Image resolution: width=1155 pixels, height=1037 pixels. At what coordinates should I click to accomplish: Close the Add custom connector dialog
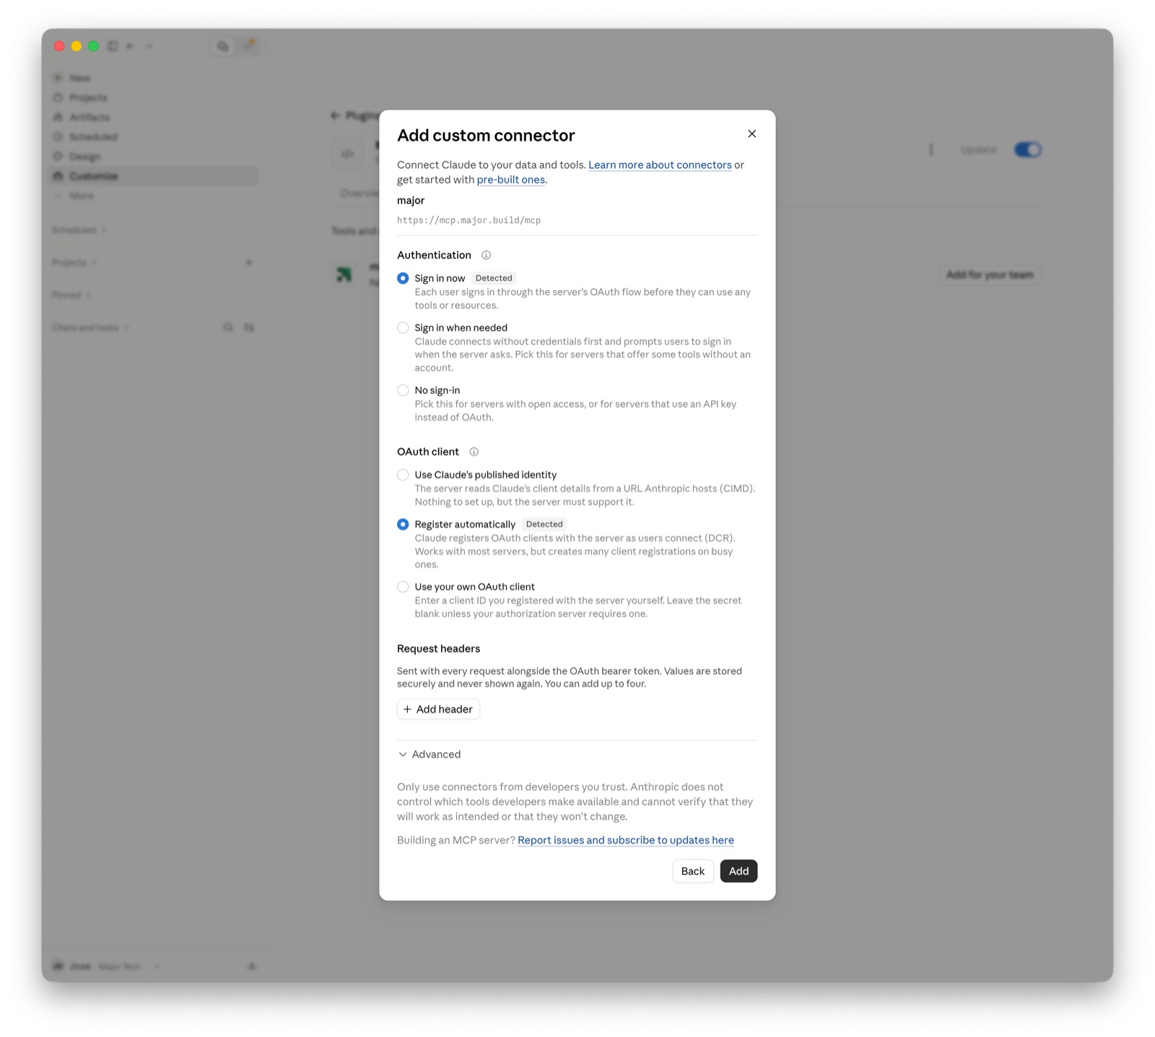tap(751, 134)
